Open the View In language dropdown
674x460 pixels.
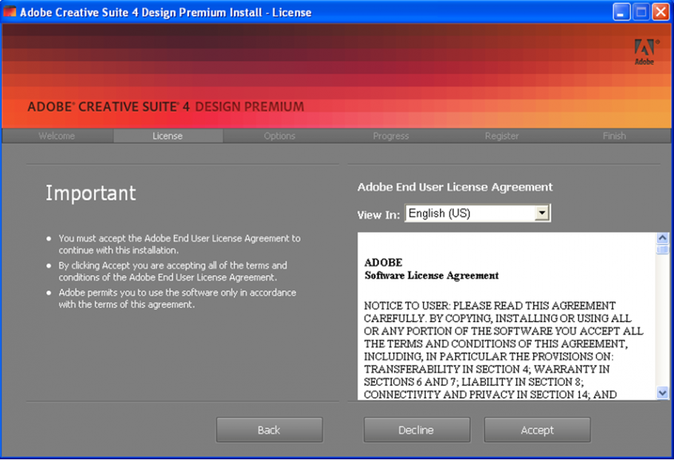click(x=478, y=213)
